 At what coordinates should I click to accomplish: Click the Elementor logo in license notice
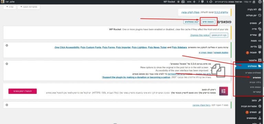point(223,91)
